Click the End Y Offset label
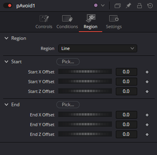The width and height of the screenshot is (157, 155). pyautogui.click(x=42, y=125)
